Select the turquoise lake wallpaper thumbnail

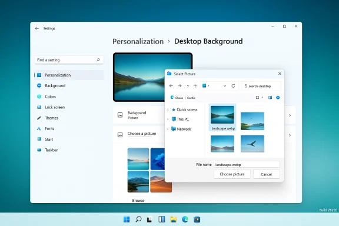[x=138, y=159]
